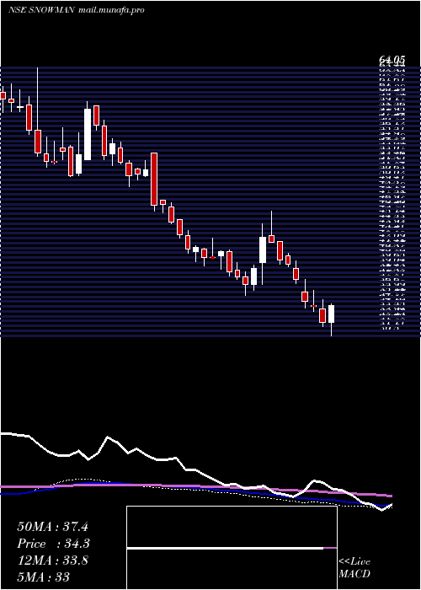Click the 50MA : 37.4 value
421x590 pixels.
pyautogui.click(x=52, y=527)
